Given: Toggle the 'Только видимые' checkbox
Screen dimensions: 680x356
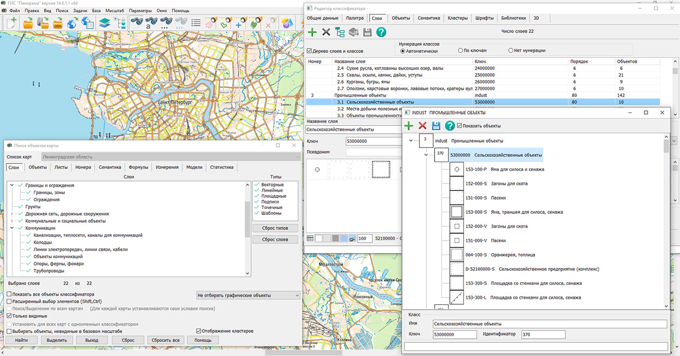Looking at the screenshot, I should pyautogui.click(x=8, y=316).
